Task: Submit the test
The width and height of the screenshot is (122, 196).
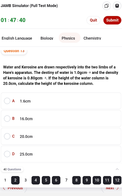Action: (x=112, y=20)
